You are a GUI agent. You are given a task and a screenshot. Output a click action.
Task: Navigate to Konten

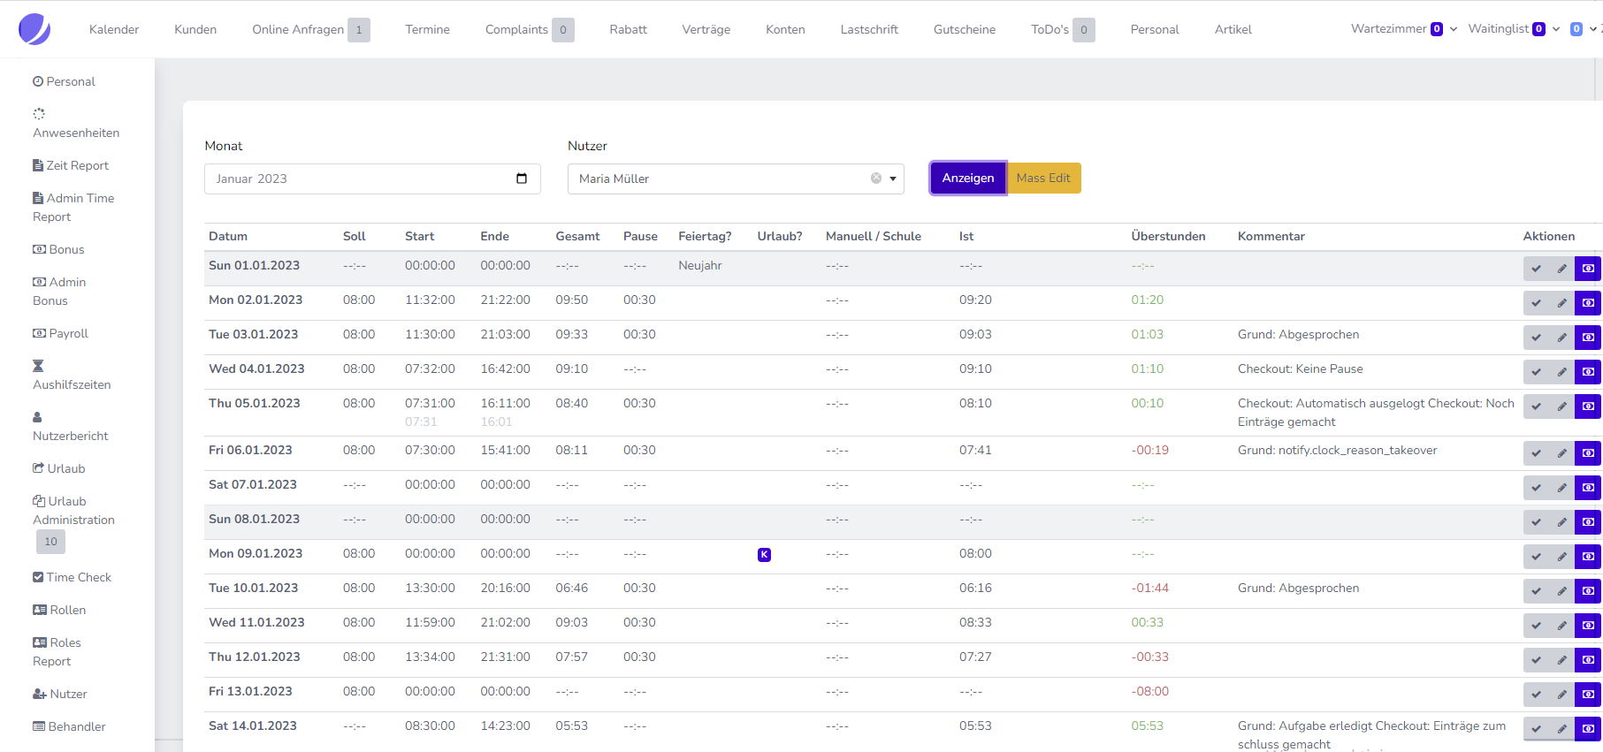[x=785, y=29]
